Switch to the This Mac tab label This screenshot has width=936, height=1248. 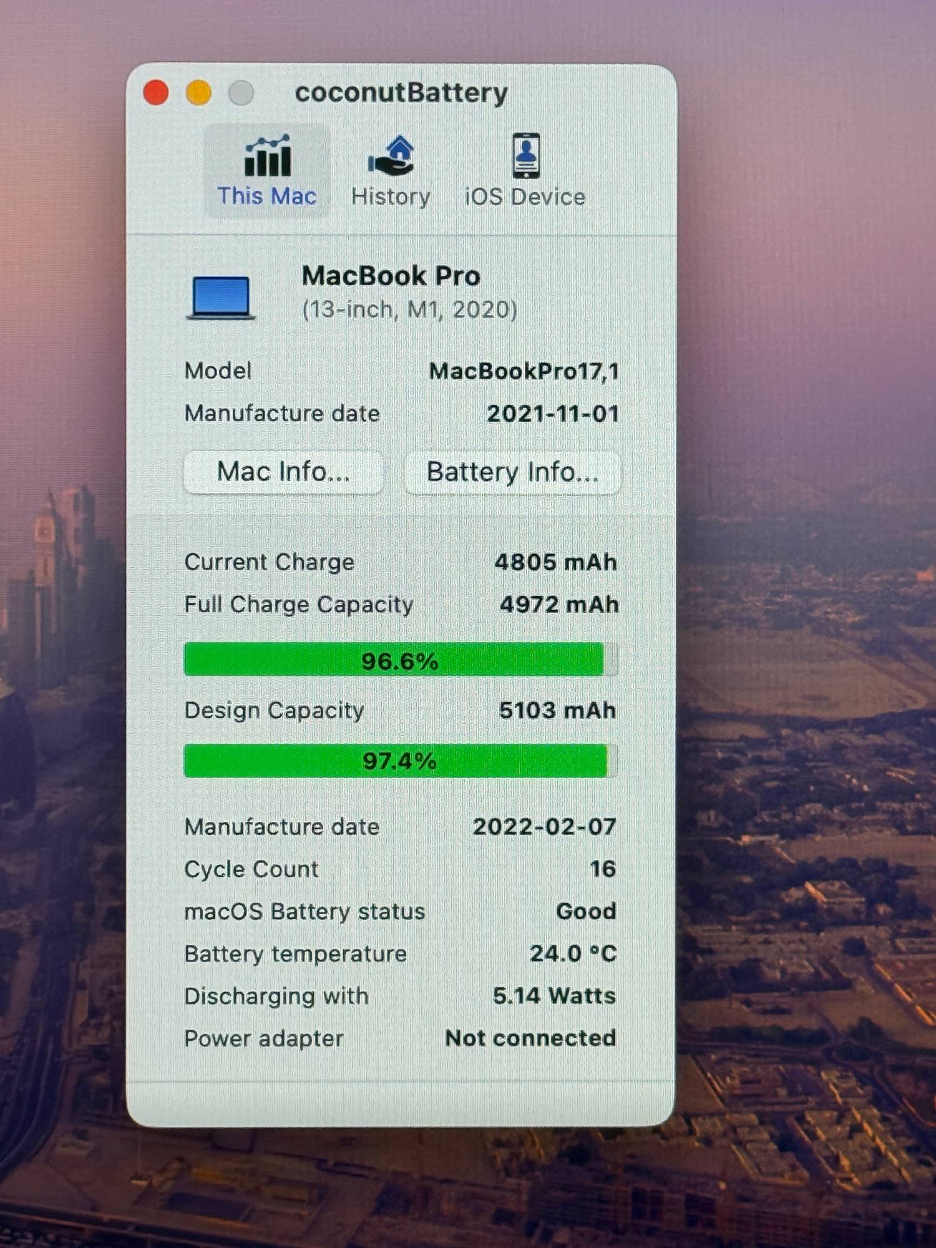[267, 197]
